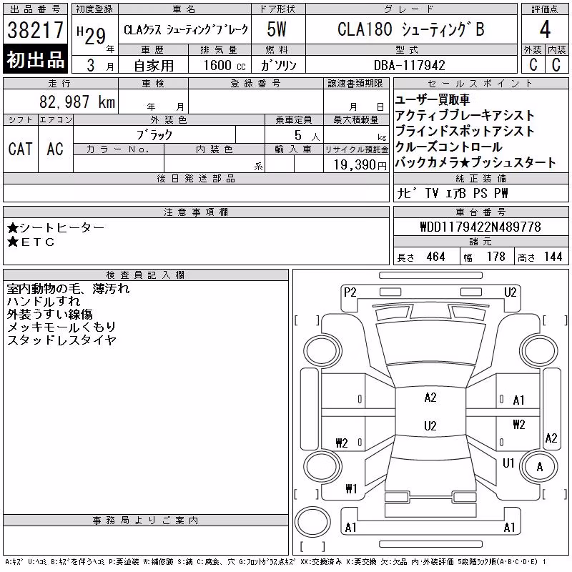Click the ★シートヒーター note
This screenshot has width=572, height=572.
[x=56, y=228]
